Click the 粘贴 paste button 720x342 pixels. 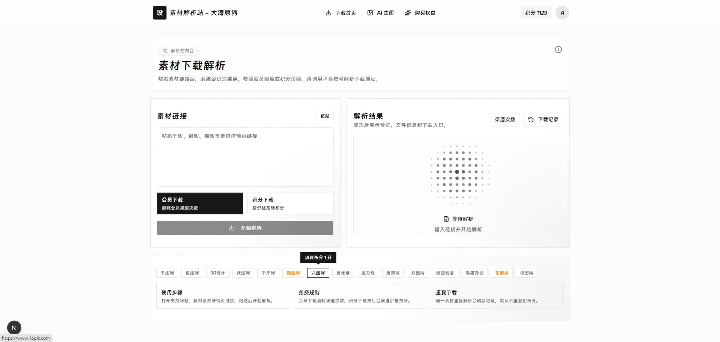325,116
